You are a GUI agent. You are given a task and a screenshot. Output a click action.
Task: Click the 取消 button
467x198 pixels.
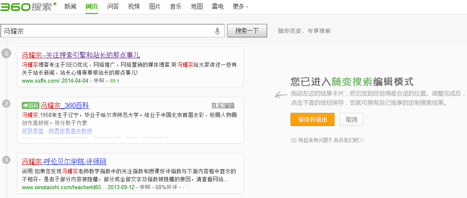(351, 120)
